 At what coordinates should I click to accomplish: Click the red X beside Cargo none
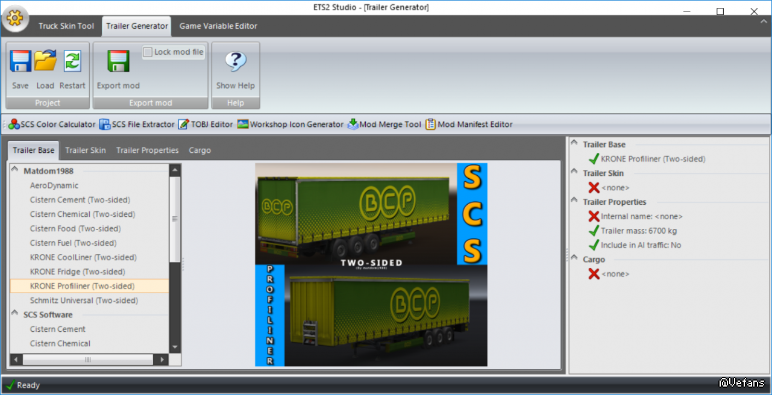tap(594, 274)
